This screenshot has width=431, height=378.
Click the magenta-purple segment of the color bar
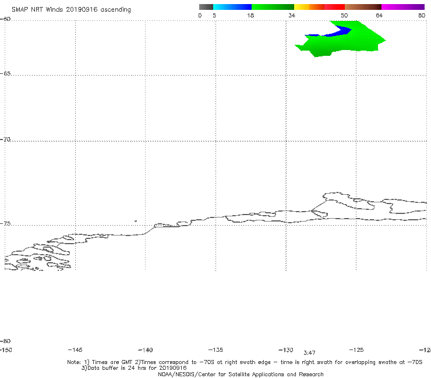[x=403, y=7]
